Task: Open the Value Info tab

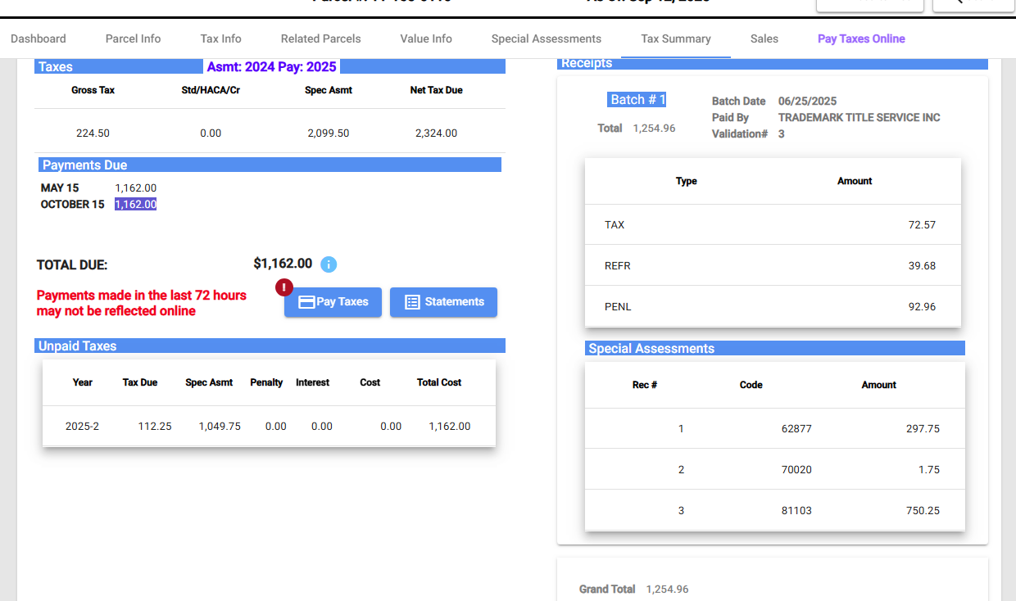Action: click(426, 38)
